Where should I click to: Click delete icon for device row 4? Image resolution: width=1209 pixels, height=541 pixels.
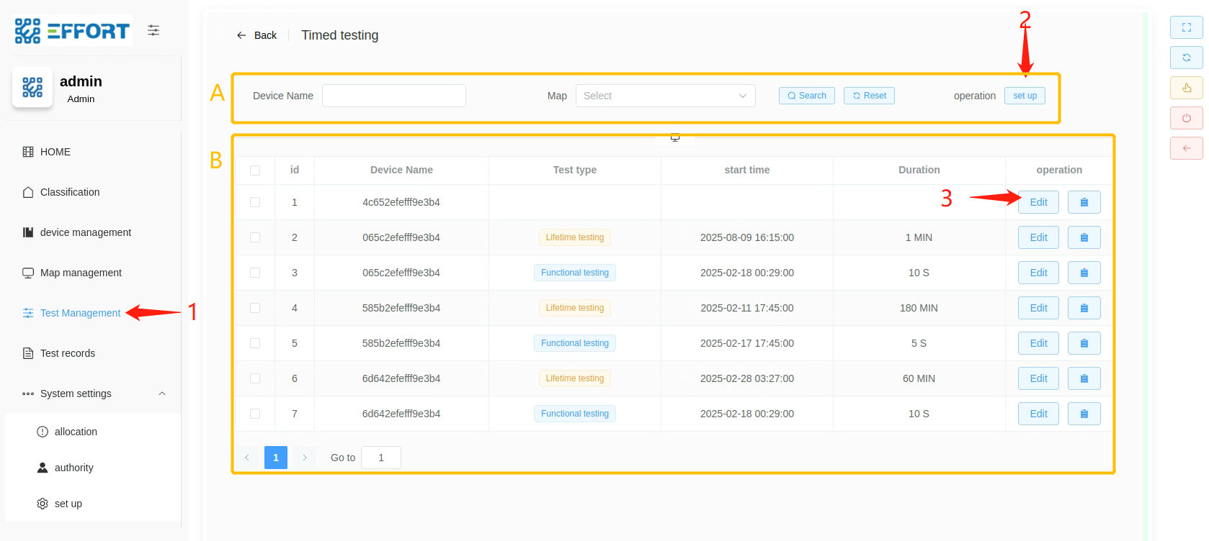pyautogui.click(x=1084, y=308)
